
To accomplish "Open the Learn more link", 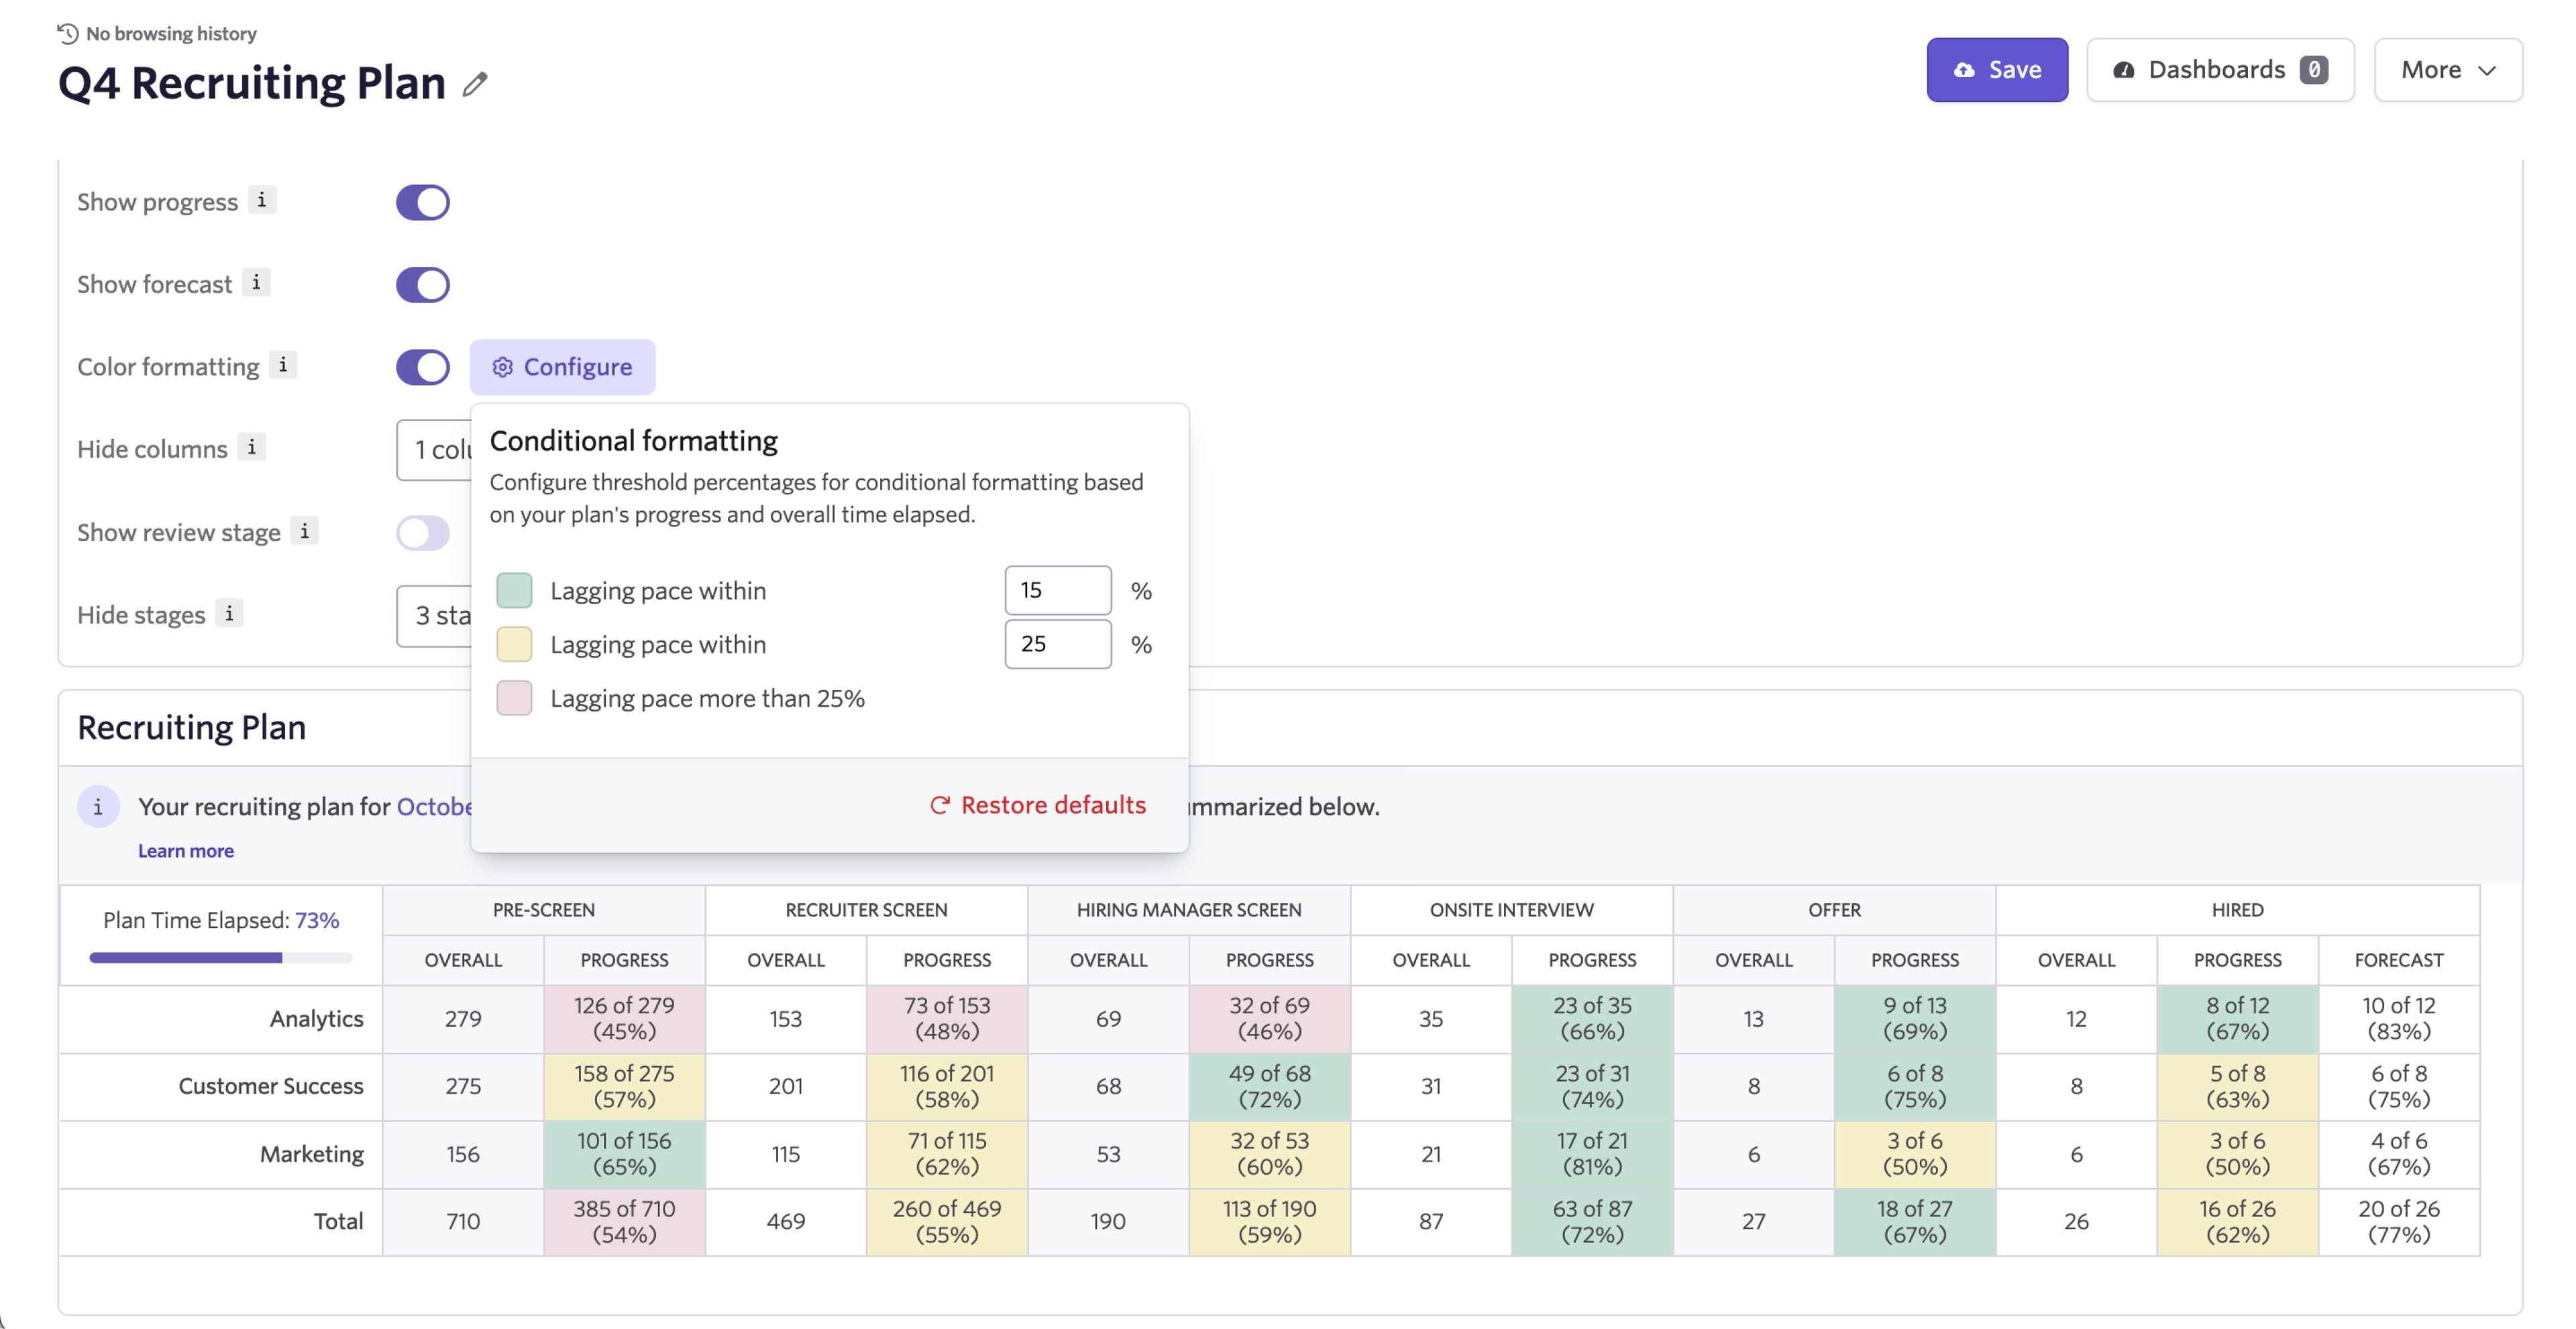I will pyautogui.click(x=185, y=850).
